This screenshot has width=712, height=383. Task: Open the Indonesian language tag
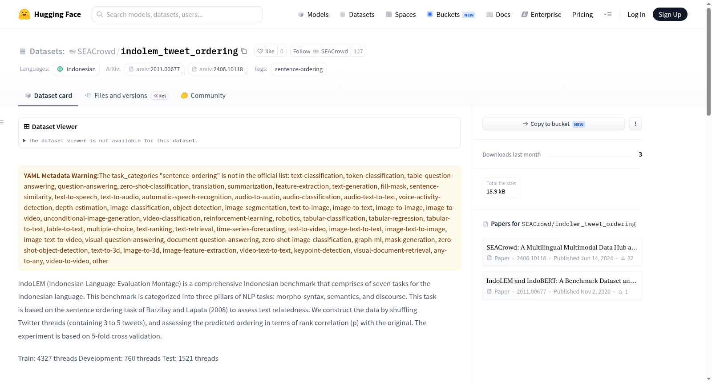click(76, 69)
